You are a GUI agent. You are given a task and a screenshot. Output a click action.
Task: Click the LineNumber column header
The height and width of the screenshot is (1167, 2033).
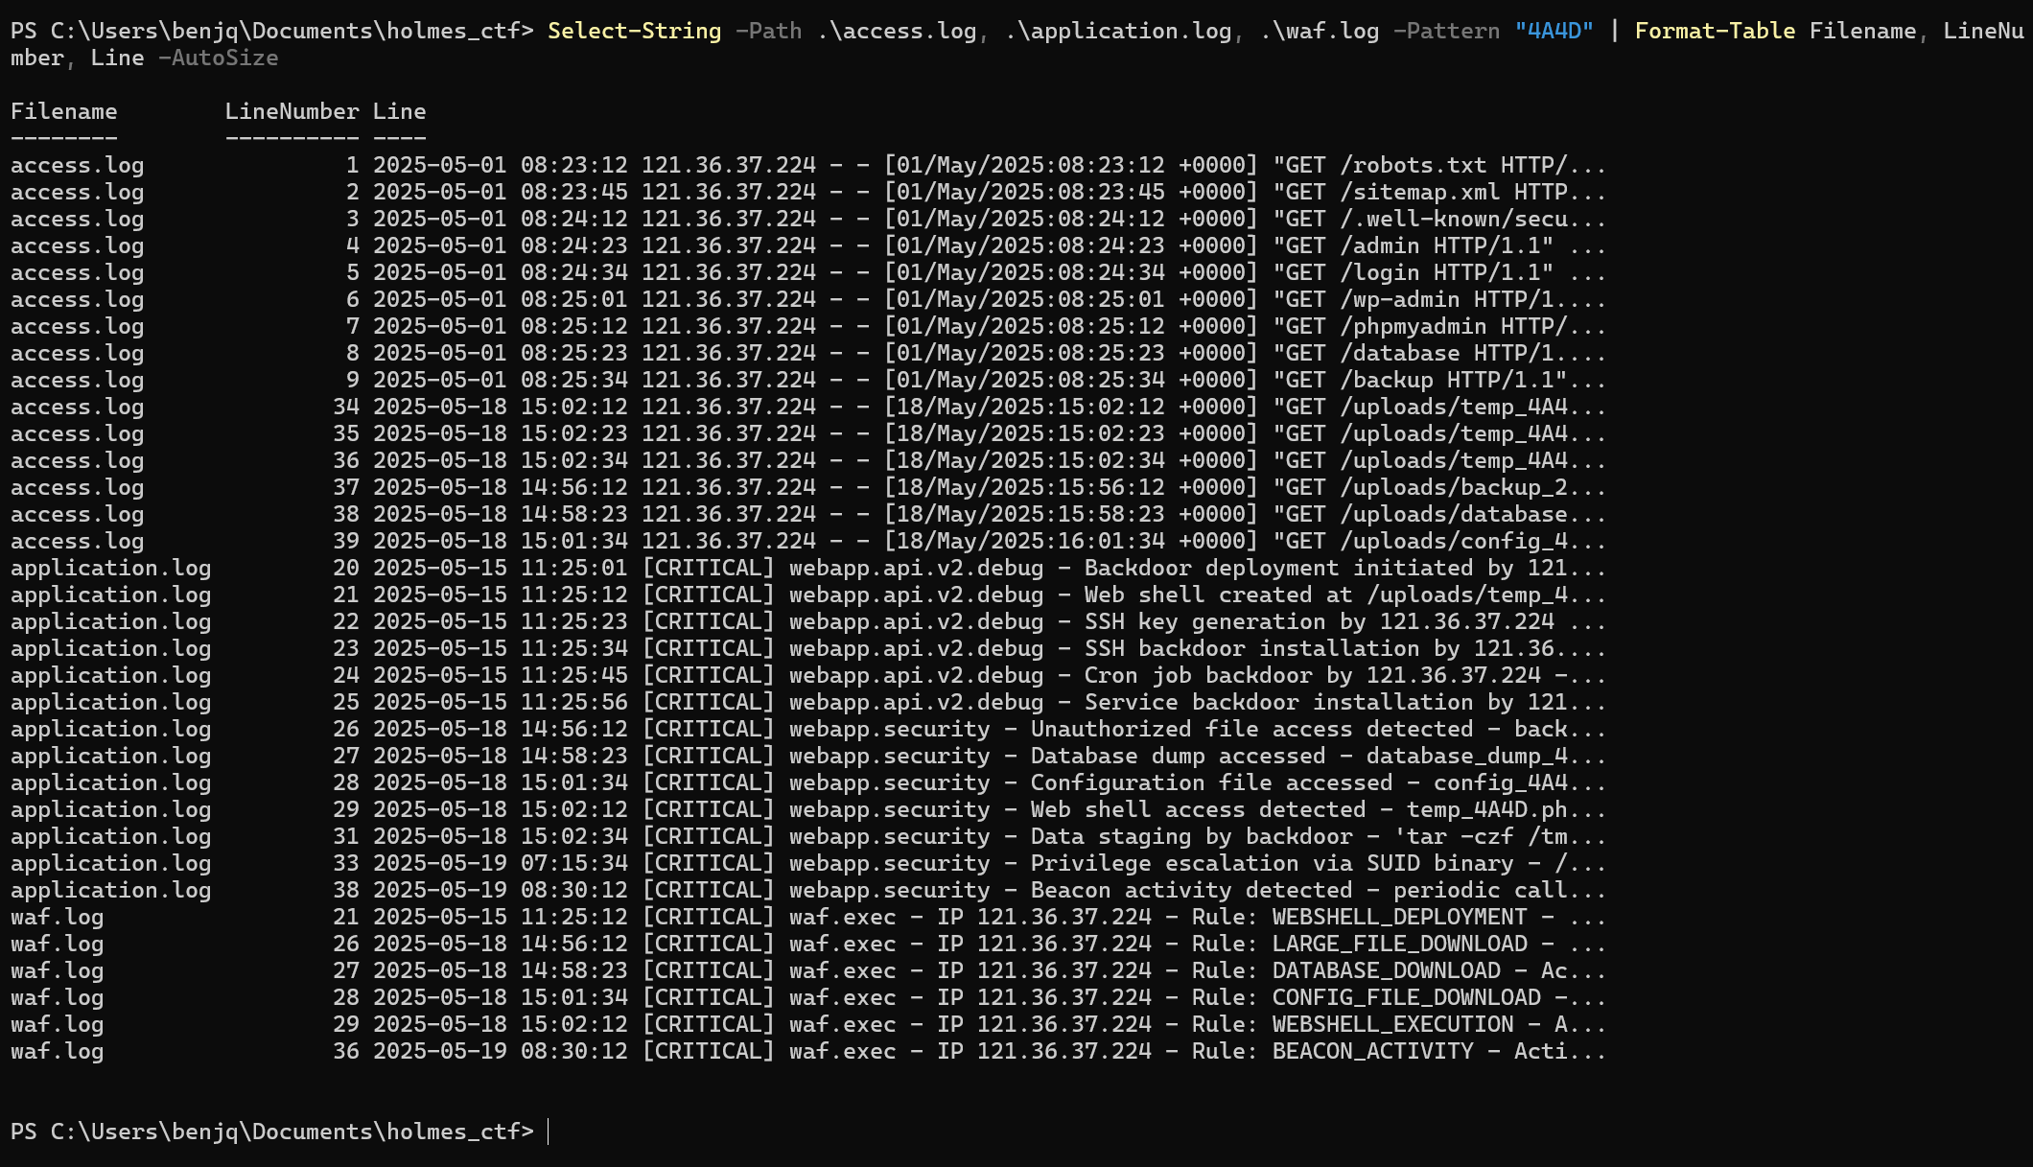coord(292,111)
